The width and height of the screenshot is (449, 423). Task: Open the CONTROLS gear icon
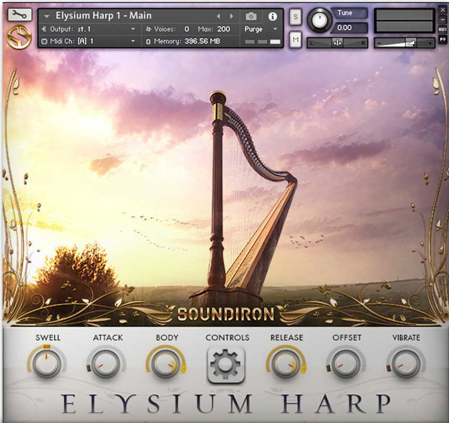point(227,364)
